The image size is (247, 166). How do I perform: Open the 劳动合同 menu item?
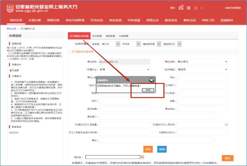click(x=96, y=20)
